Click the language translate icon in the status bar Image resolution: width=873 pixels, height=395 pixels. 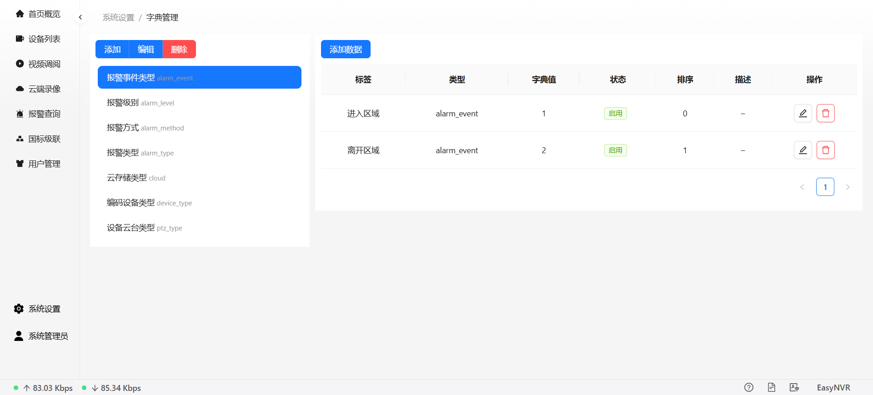click(x=794, y=387)
